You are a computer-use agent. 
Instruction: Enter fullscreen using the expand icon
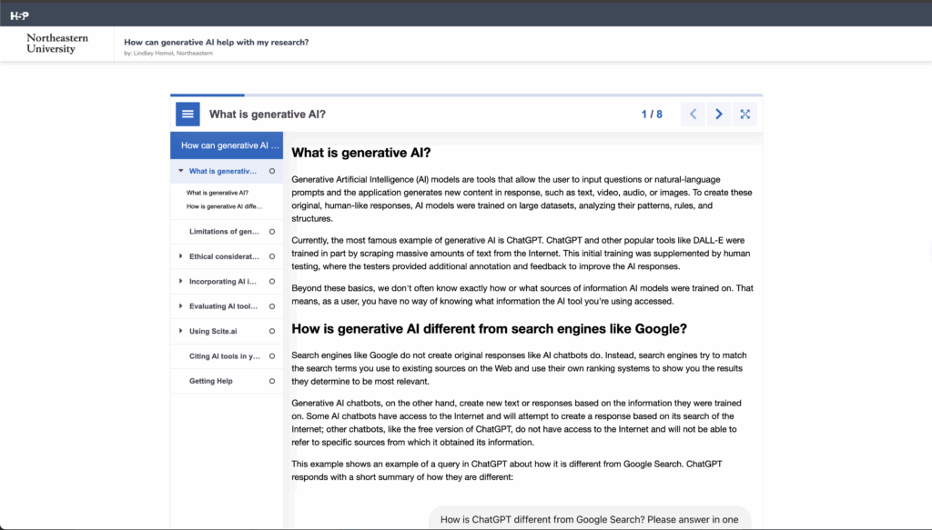point(745,113)
